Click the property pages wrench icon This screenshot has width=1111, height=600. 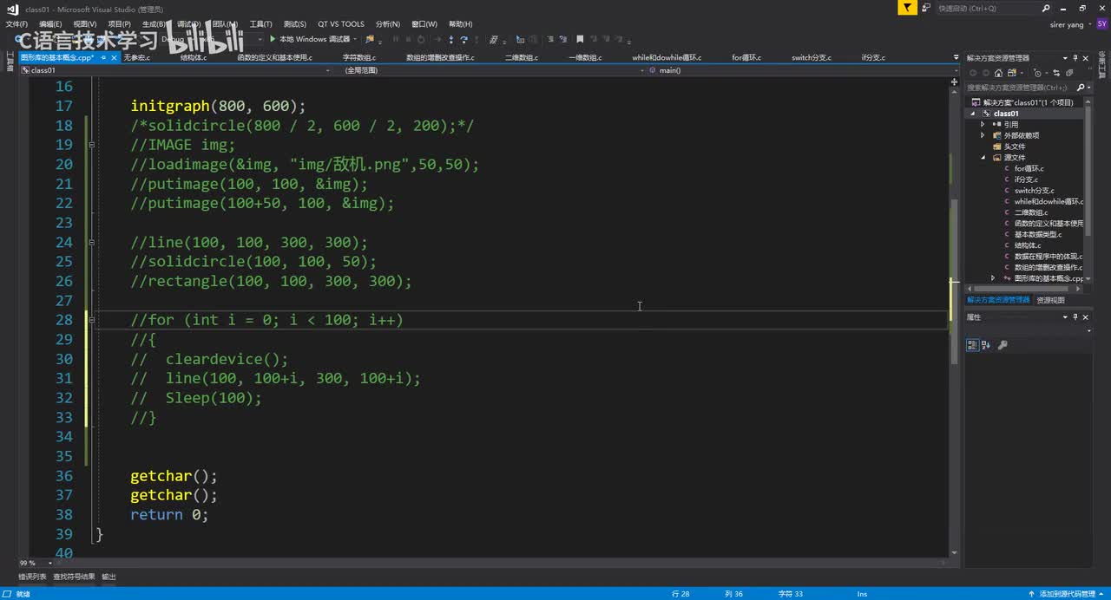(1003, 345)
